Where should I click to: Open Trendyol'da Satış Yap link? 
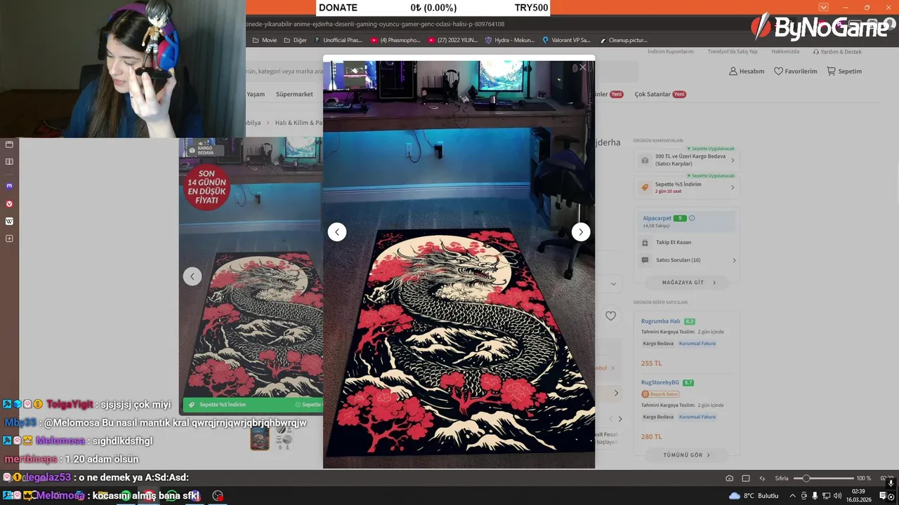[x=733, y=52]
